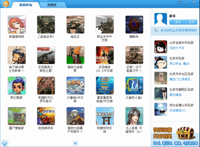Click the 注册 register button
The width and height of the screenshot is (200, 147).
click(x=191, y=22)
